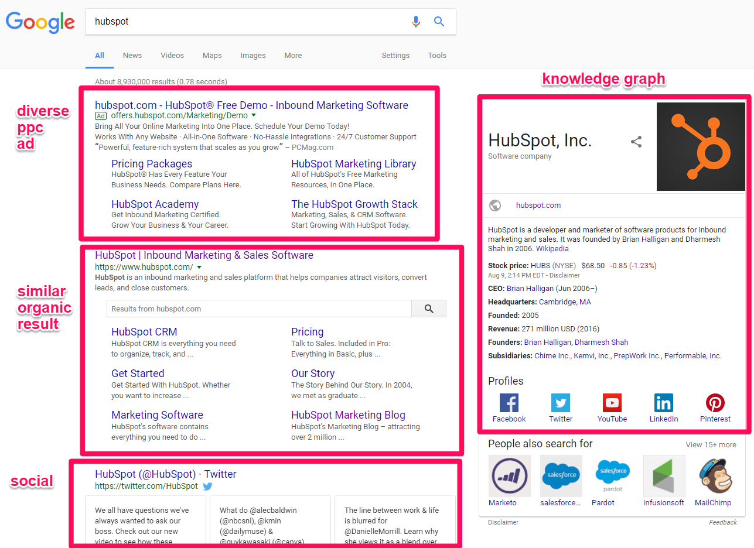Open HubSpot's Pinterest profile icon
This screenshot has height=548, width=754.
point(715,403)
